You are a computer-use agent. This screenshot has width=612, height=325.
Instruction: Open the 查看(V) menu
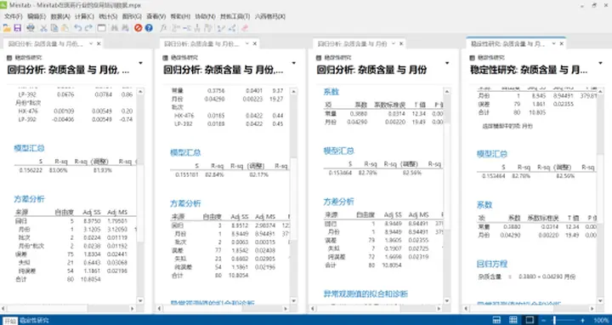(156, 16)
